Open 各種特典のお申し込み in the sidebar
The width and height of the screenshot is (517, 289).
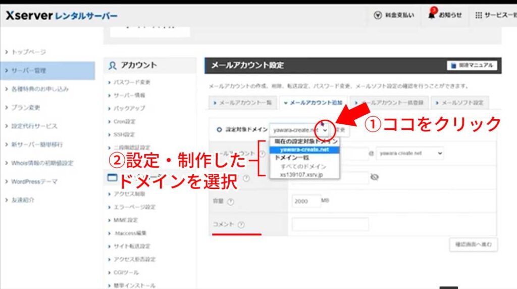pos(40,89)
